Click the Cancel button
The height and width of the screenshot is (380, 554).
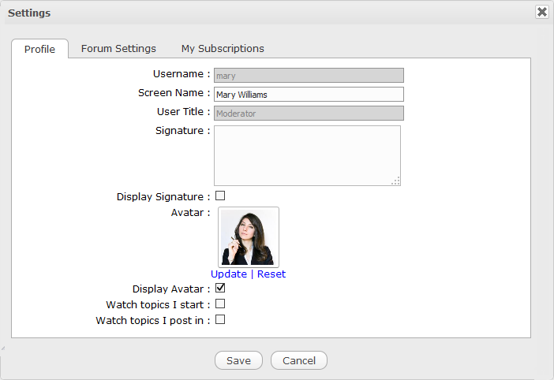tap(298, 360)
